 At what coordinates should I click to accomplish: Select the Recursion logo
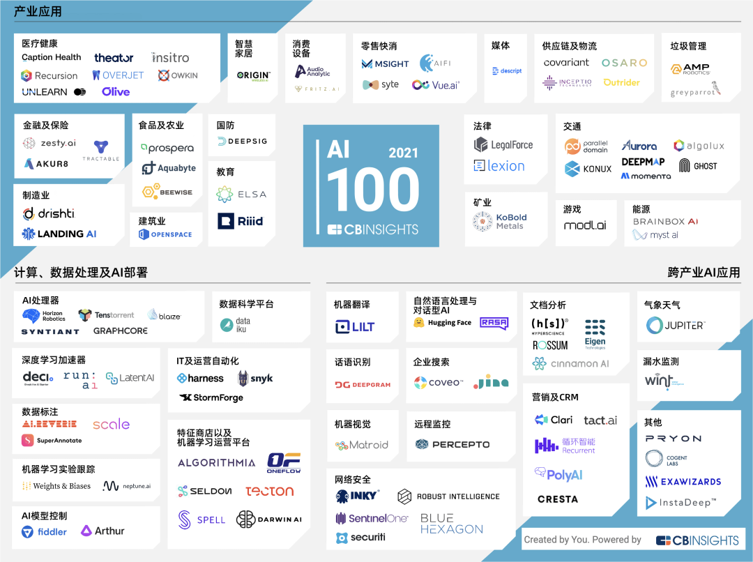(x=49, y=75)
